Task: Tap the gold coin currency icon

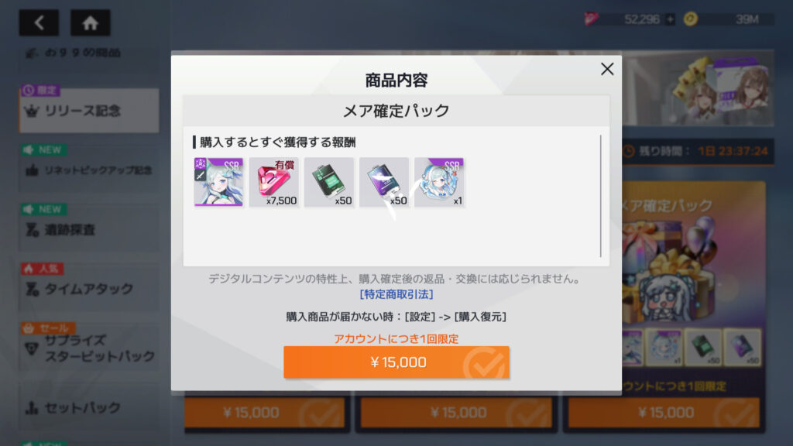Action: click(x=690, y=19)
